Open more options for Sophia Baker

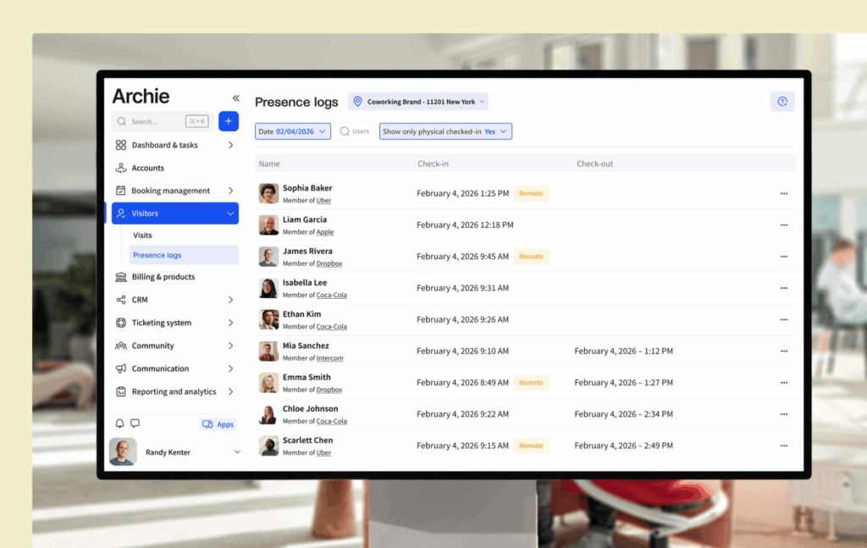tap(783, 193)
